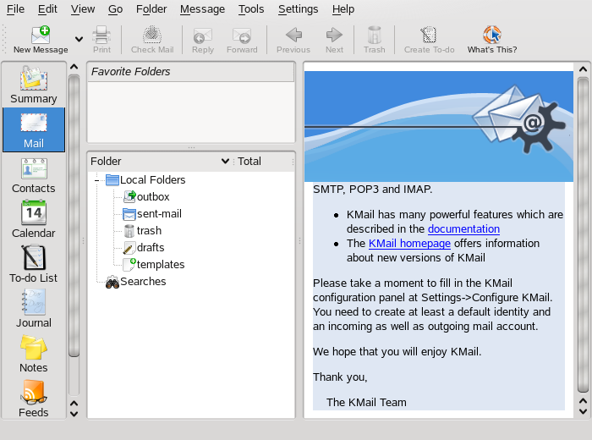Open the Edit menu
This screenshot has width=592, height=440.
pos(47,8)
